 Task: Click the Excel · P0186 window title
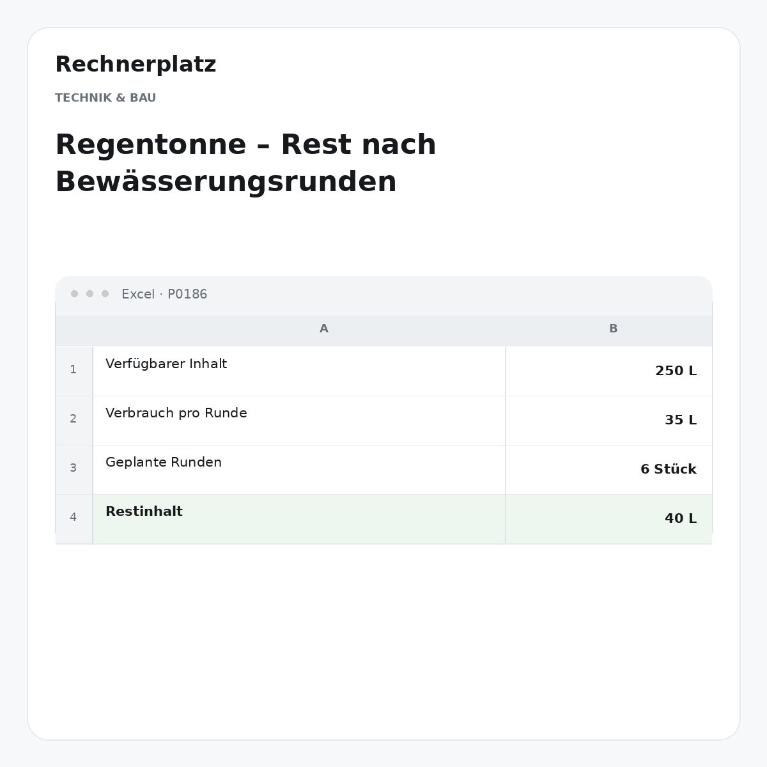pos(164,294)
